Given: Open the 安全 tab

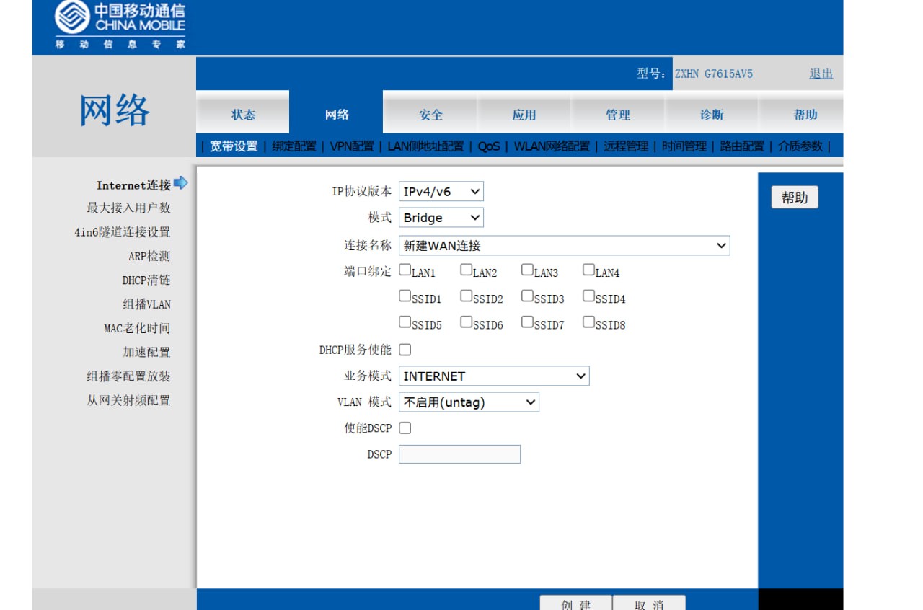Looking at the screenshot, I should [430, 115].
